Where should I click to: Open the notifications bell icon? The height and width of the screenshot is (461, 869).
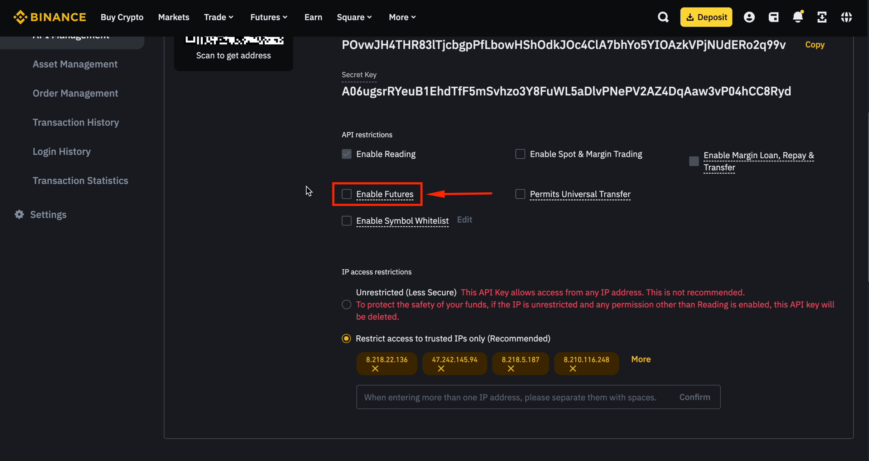798,17
